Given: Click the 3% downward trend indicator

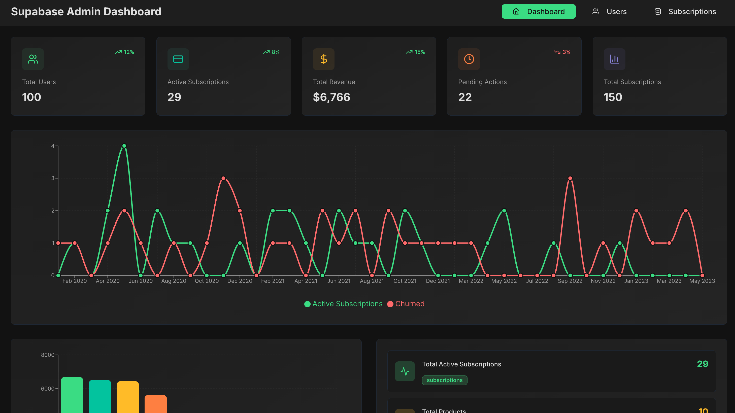Looking at the screenshot, I should 562,52.
